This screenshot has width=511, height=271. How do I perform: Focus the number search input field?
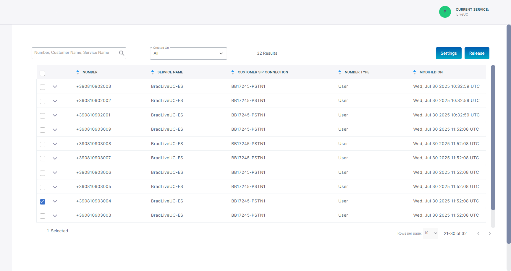click(75, 53)
